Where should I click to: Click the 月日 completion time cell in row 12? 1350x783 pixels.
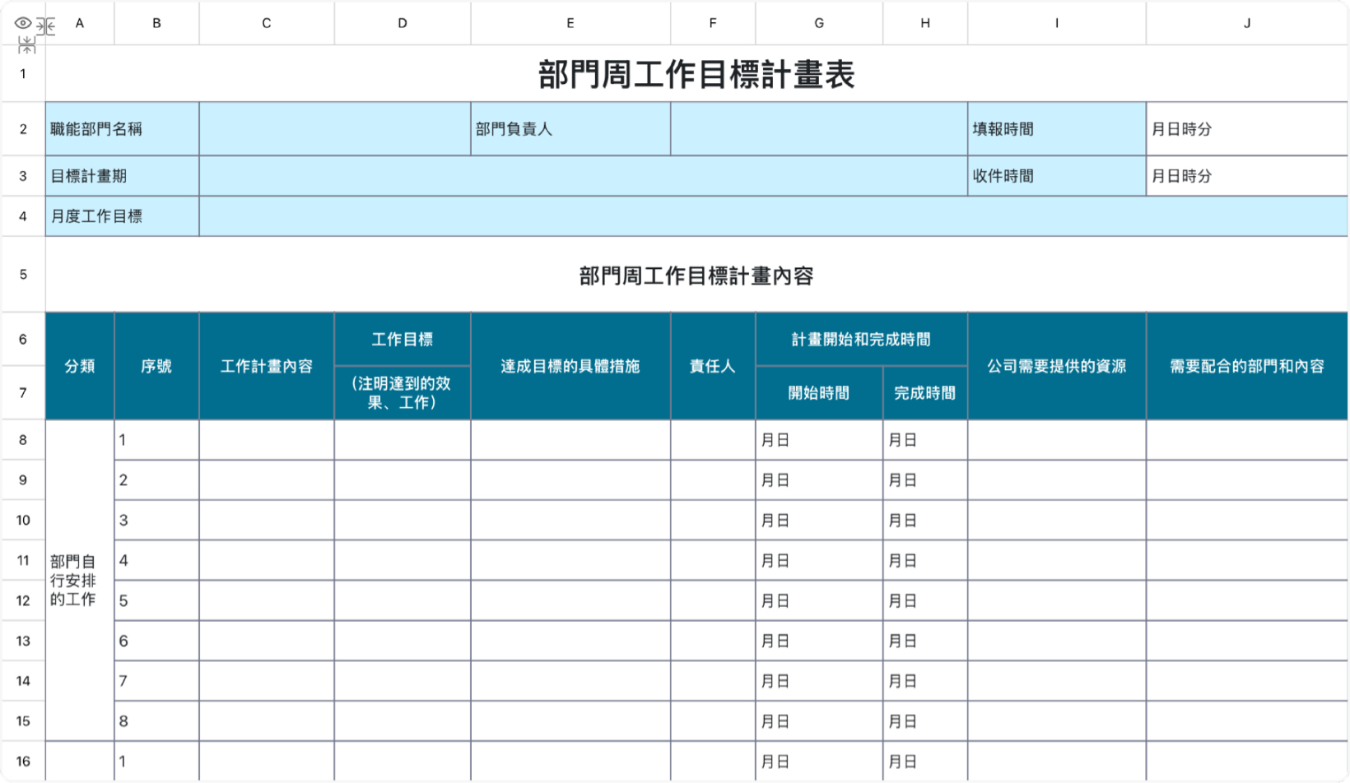pos(925,601)
